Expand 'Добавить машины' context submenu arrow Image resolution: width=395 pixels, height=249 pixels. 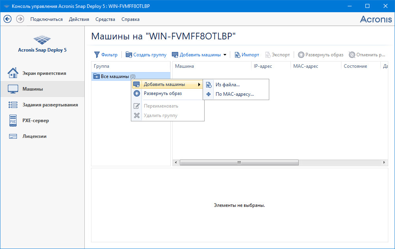pos(199,84)
